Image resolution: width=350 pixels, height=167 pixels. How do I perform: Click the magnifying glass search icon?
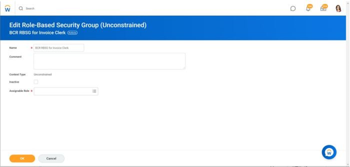point(21,8)
